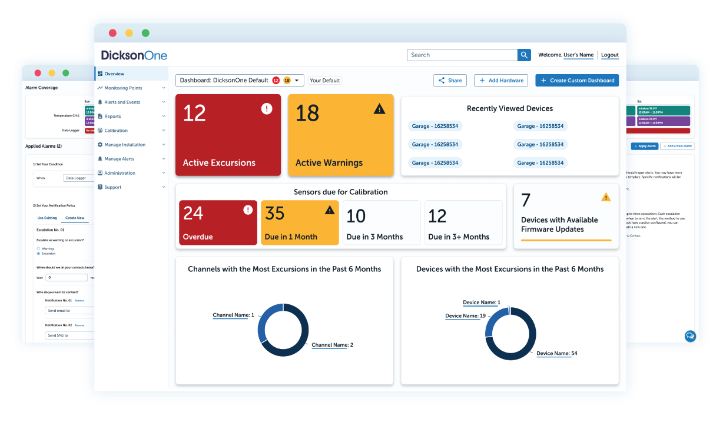The width and height of the screenshot is (713, 422).
Task: Click the Manage Alerts bell icon
Action: (x=100, y=159)
